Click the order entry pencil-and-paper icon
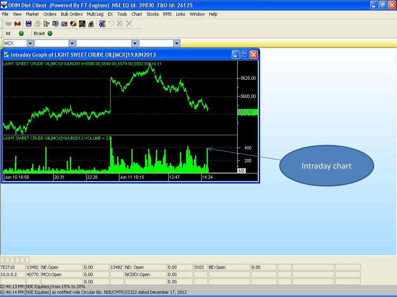This screenshot has height=297, width=397. pyautogui.click(x=47, y=24)
